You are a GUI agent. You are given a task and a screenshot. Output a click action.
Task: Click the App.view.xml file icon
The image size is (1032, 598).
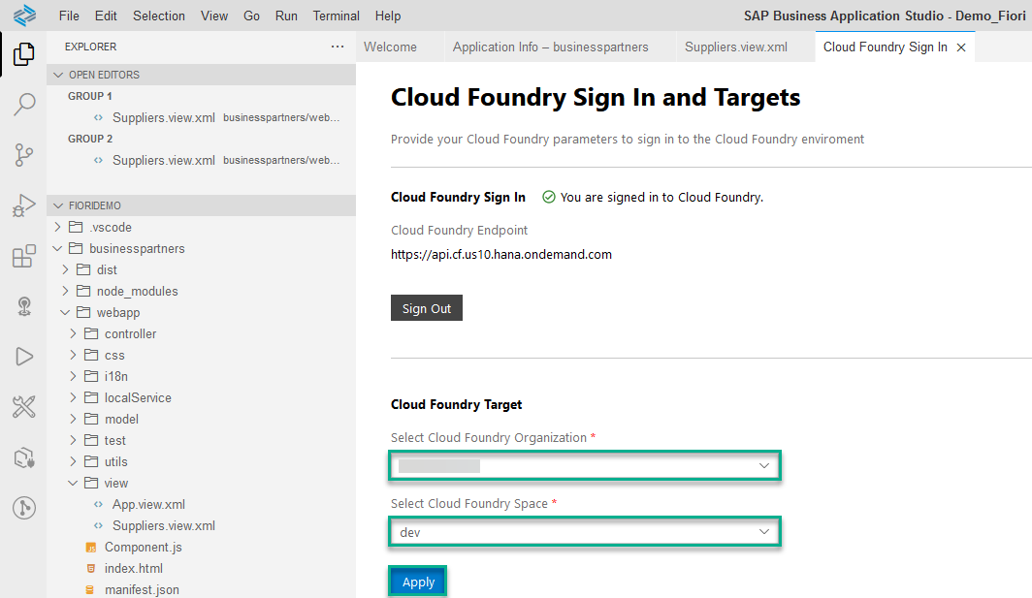tap(99, 505)
